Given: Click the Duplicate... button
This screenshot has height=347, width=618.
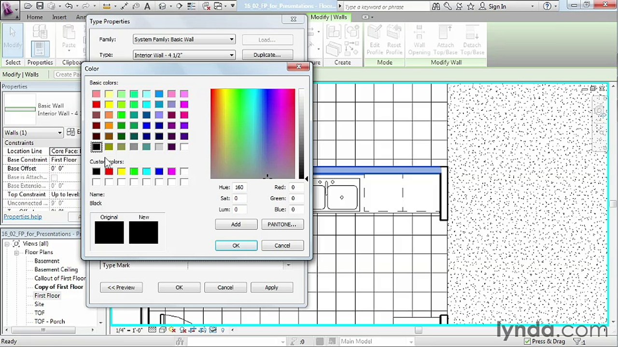Looking at the screenshot, I should pos(267,55).
